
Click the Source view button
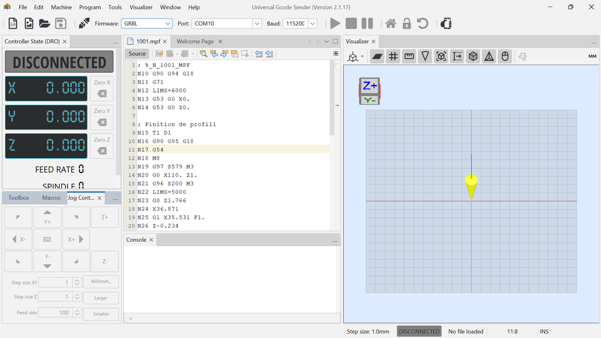pyautogui.click(x=137, y=53)
